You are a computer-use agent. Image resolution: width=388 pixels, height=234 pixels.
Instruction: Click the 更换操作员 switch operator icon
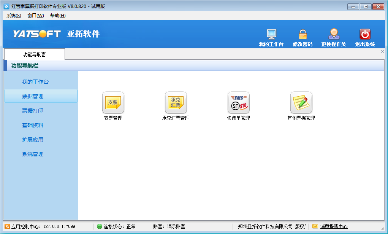334,36
